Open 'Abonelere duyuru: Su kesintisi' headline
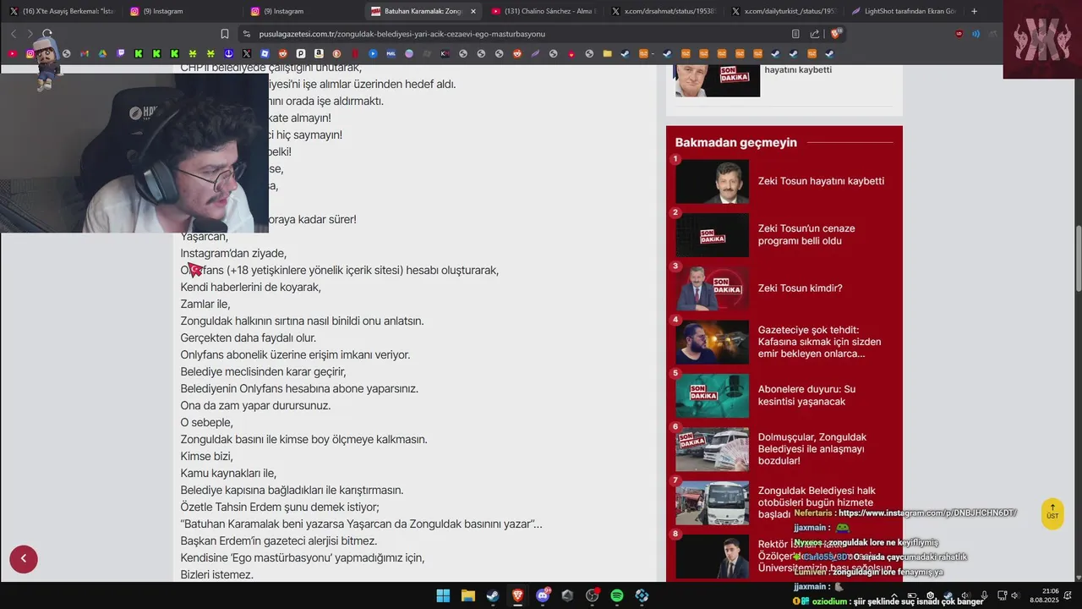This screenshot has width=1082, height=609. 806,395
